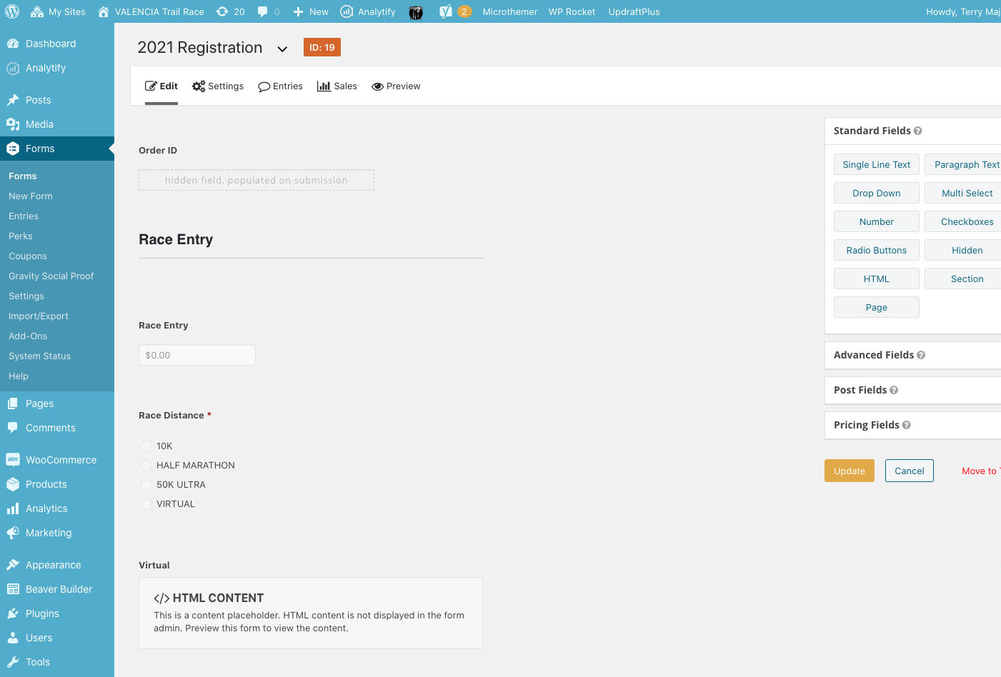The height and width of the screenshot is (677, 1001).
Task: Click the Forms icon in sidebar
Action: point(13,149)
